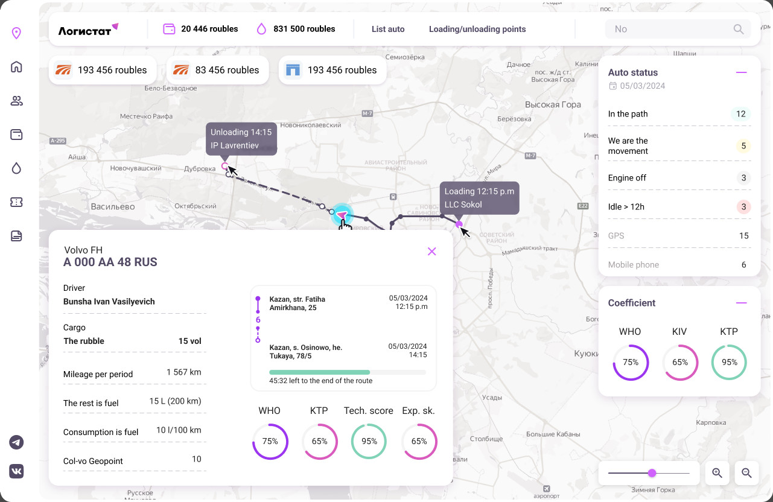Collapse the Coefficient panel
The height and width of the screenshot is (502, 773).
pyautogui.click(x=742, y=303)
